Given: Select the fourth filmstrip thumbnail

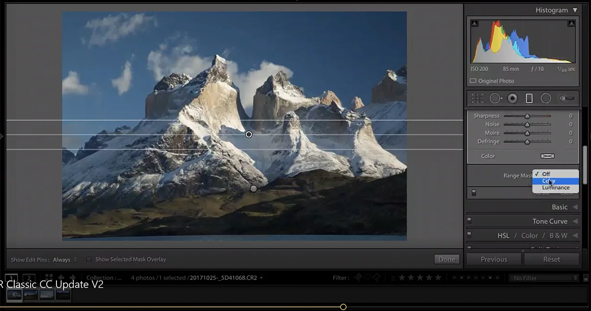Looking at the screenshot, I should coord(63,294).
